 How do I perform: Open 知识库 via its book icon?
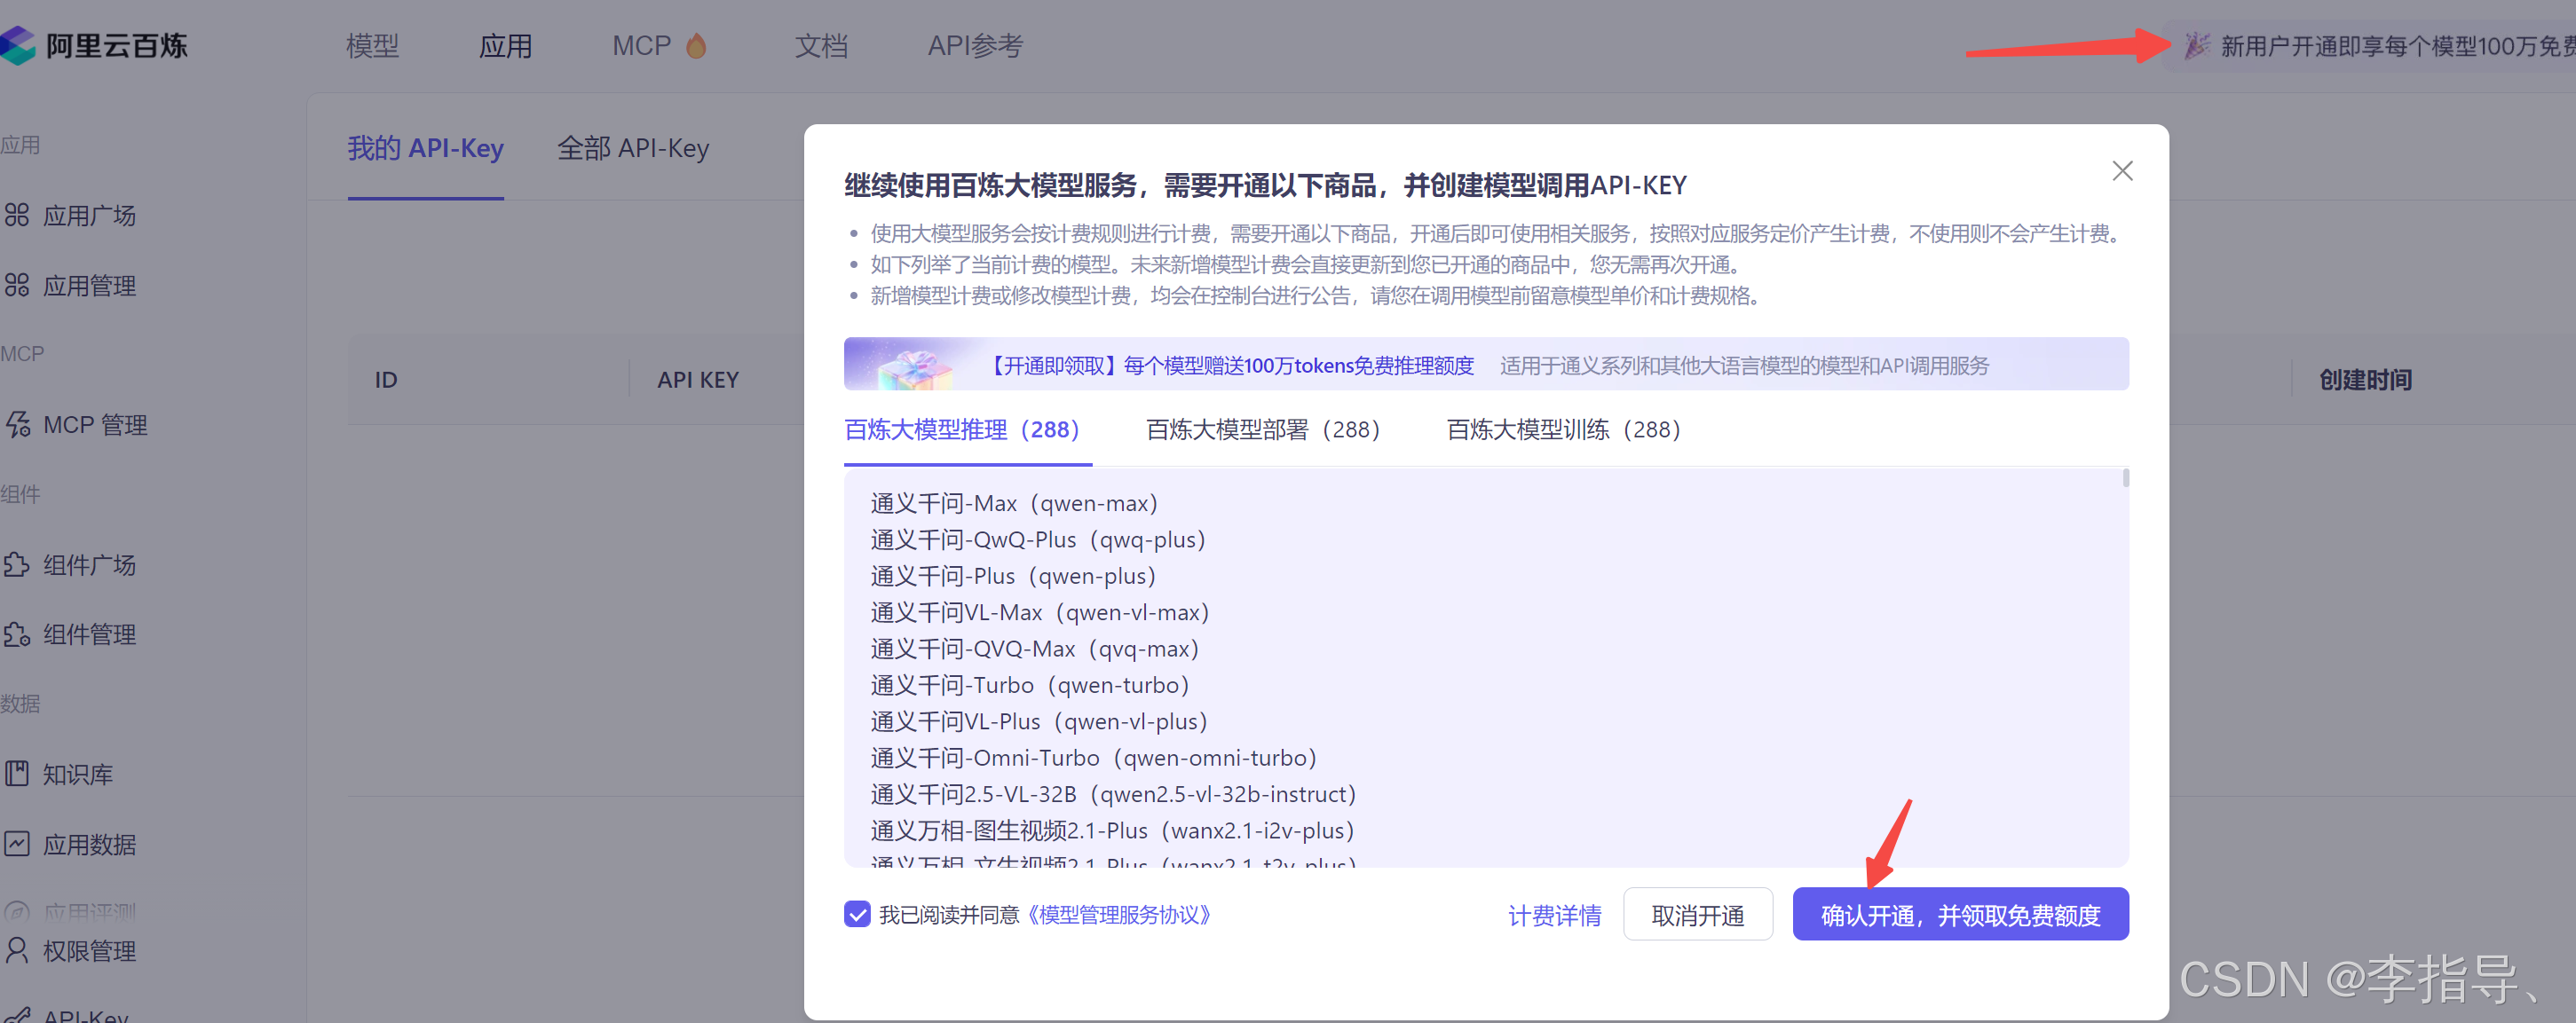click(x=17, y=773)
